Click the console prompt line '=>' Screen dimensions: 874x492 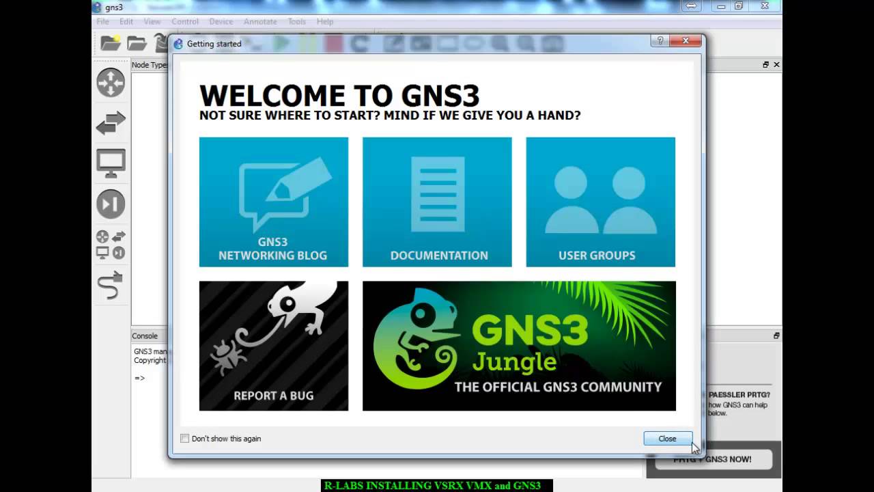139,378
